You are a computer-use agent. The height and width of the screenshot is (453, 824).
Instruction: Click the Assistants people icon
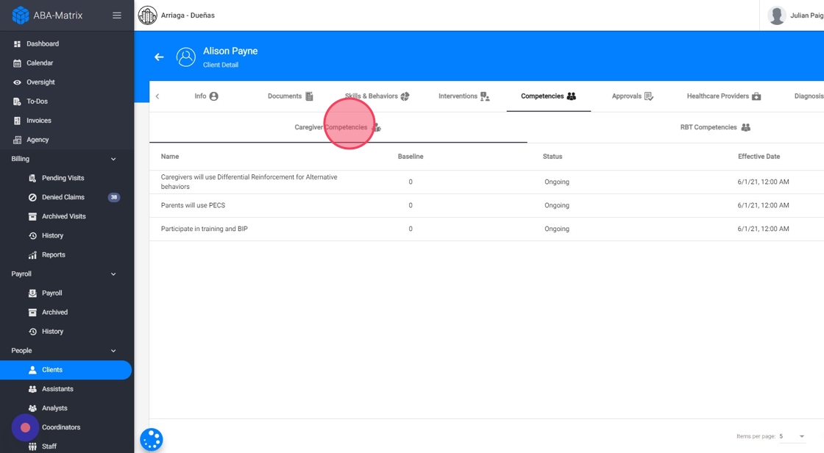coord(32,389)
